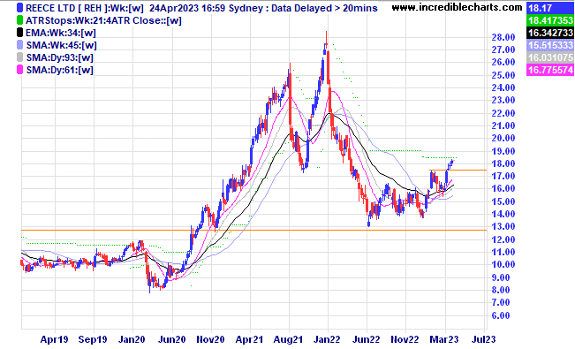Click the Jul23 date axis label
The width and height of the screenshot is (575, 349).
coord(483,339)
